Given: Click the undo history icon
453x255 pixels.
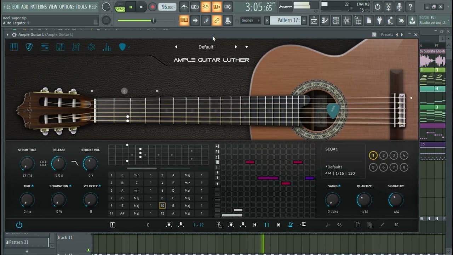Looking at the screenshot, I should pyautogui.click(x=377, y=7).
